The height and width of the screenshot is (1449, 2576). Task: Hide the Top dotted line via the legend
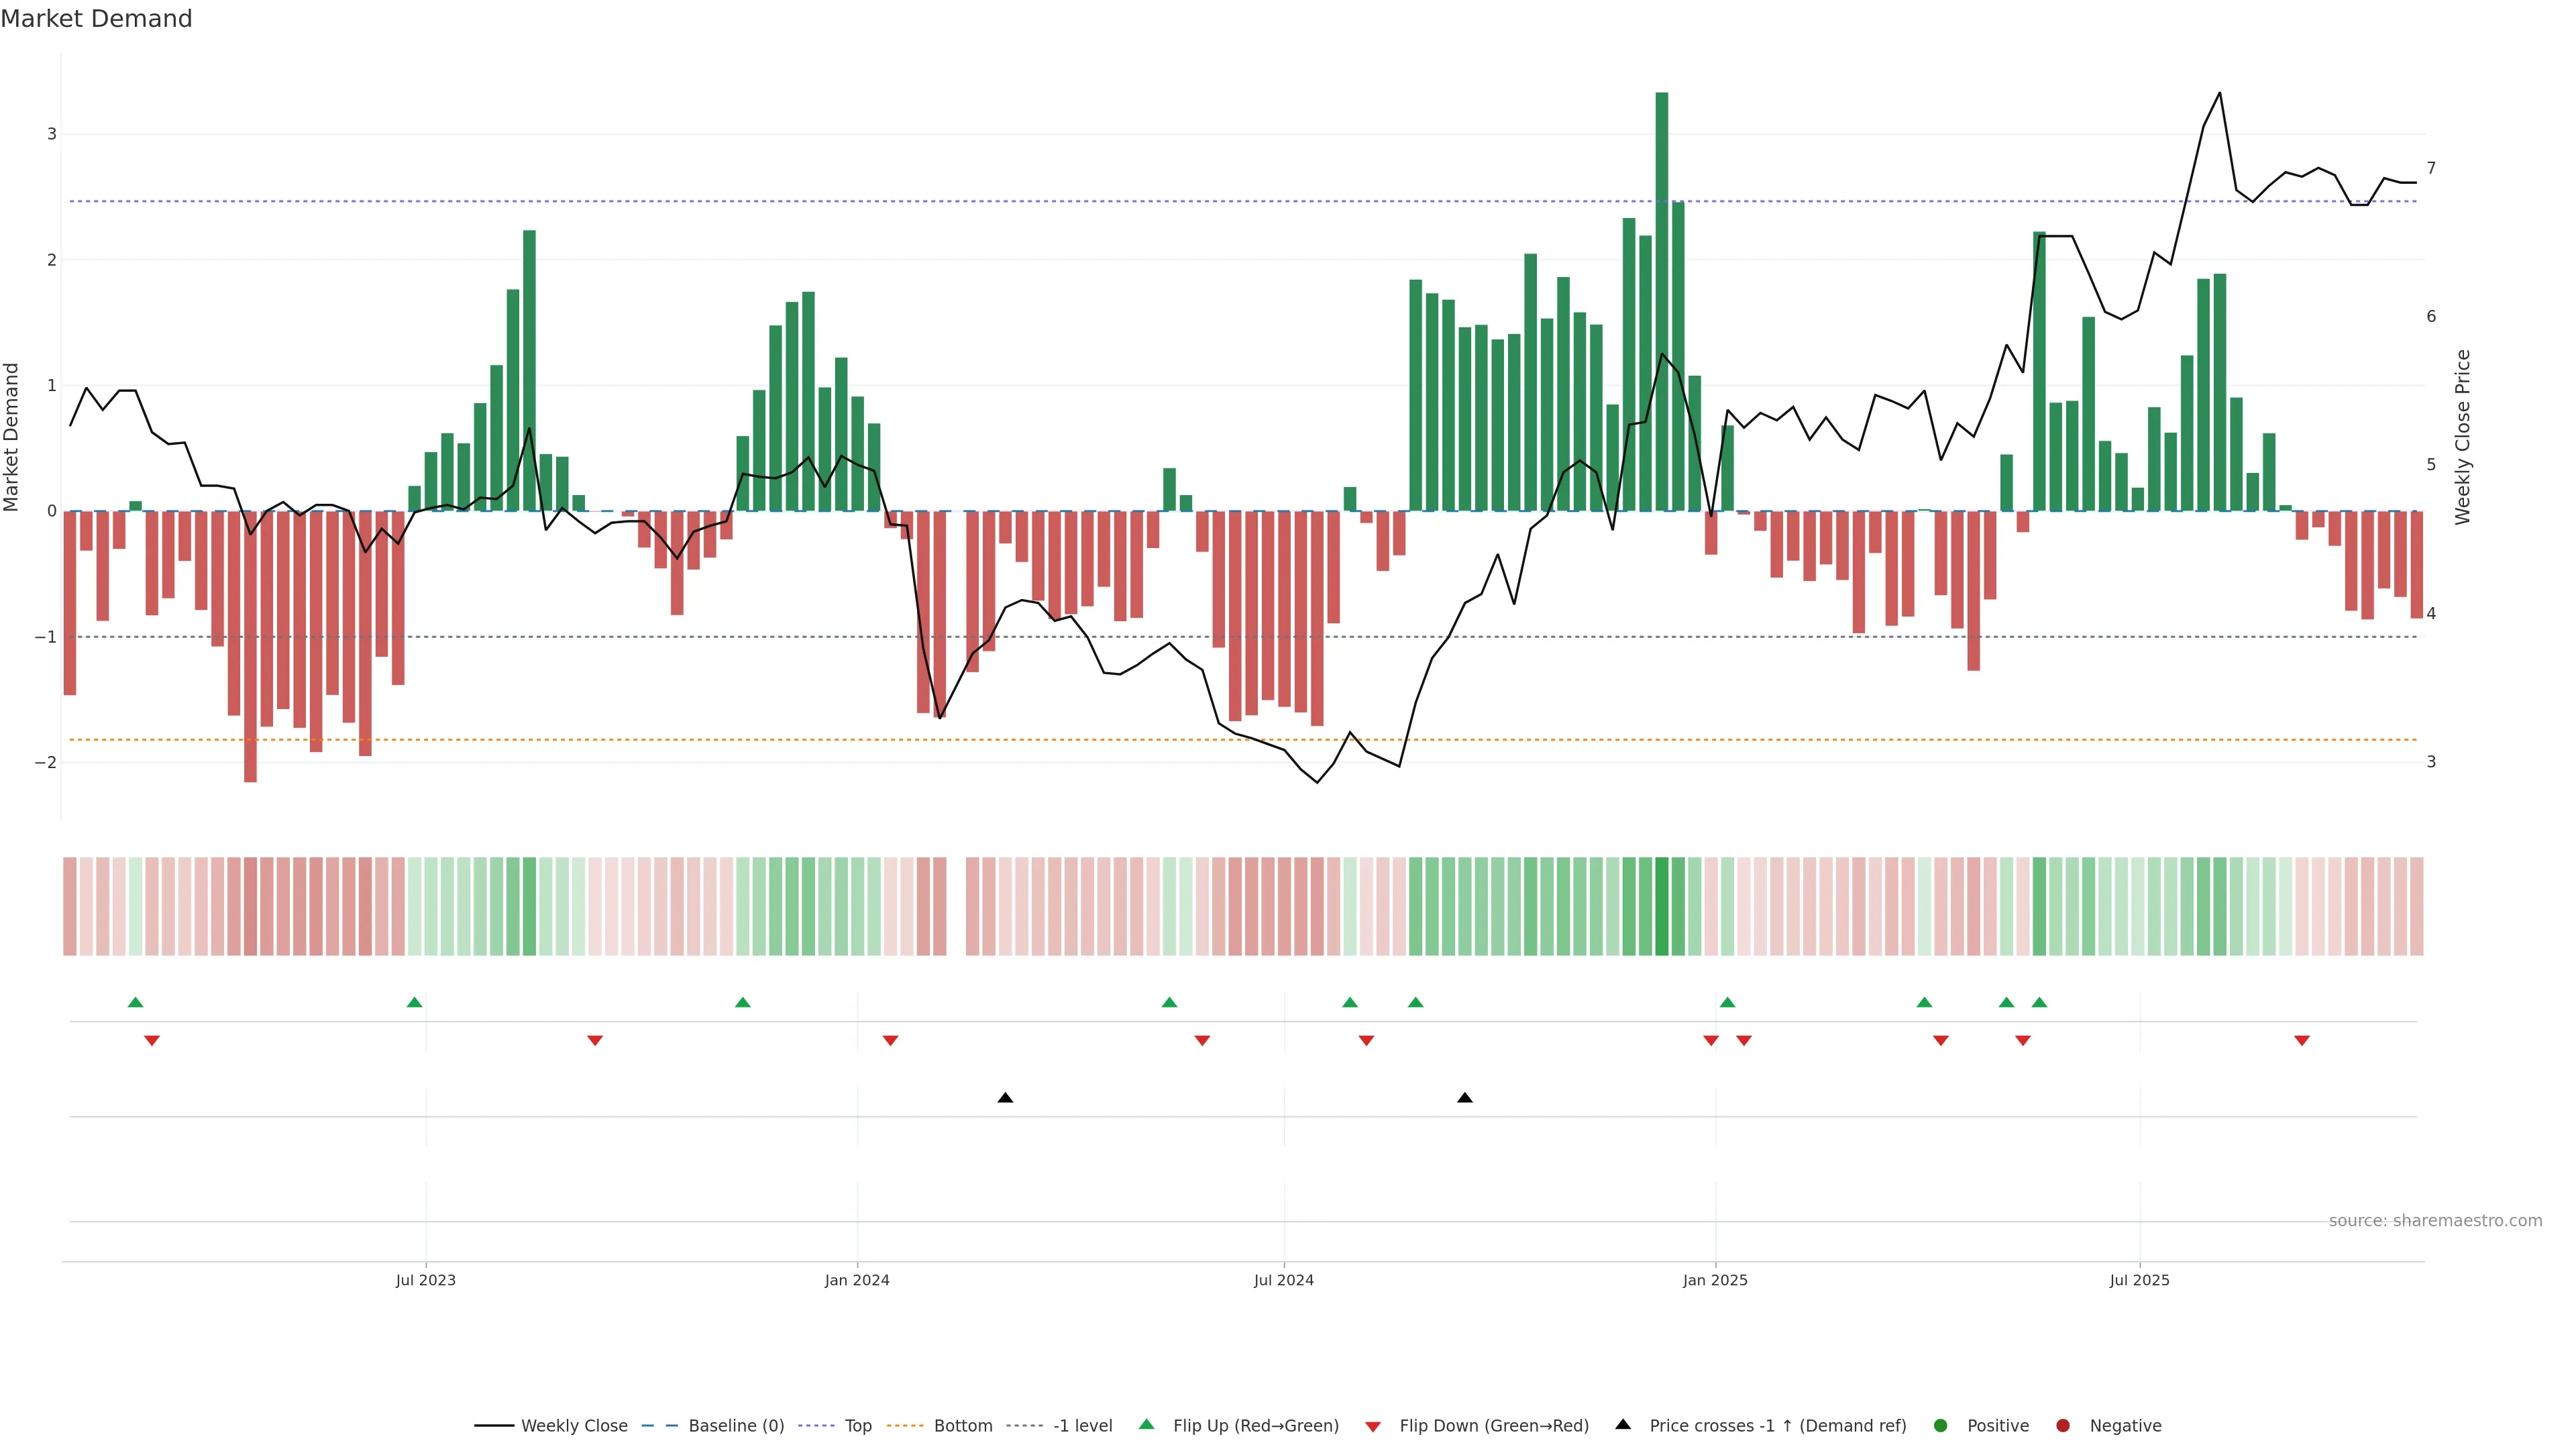tap(857, 1425)
